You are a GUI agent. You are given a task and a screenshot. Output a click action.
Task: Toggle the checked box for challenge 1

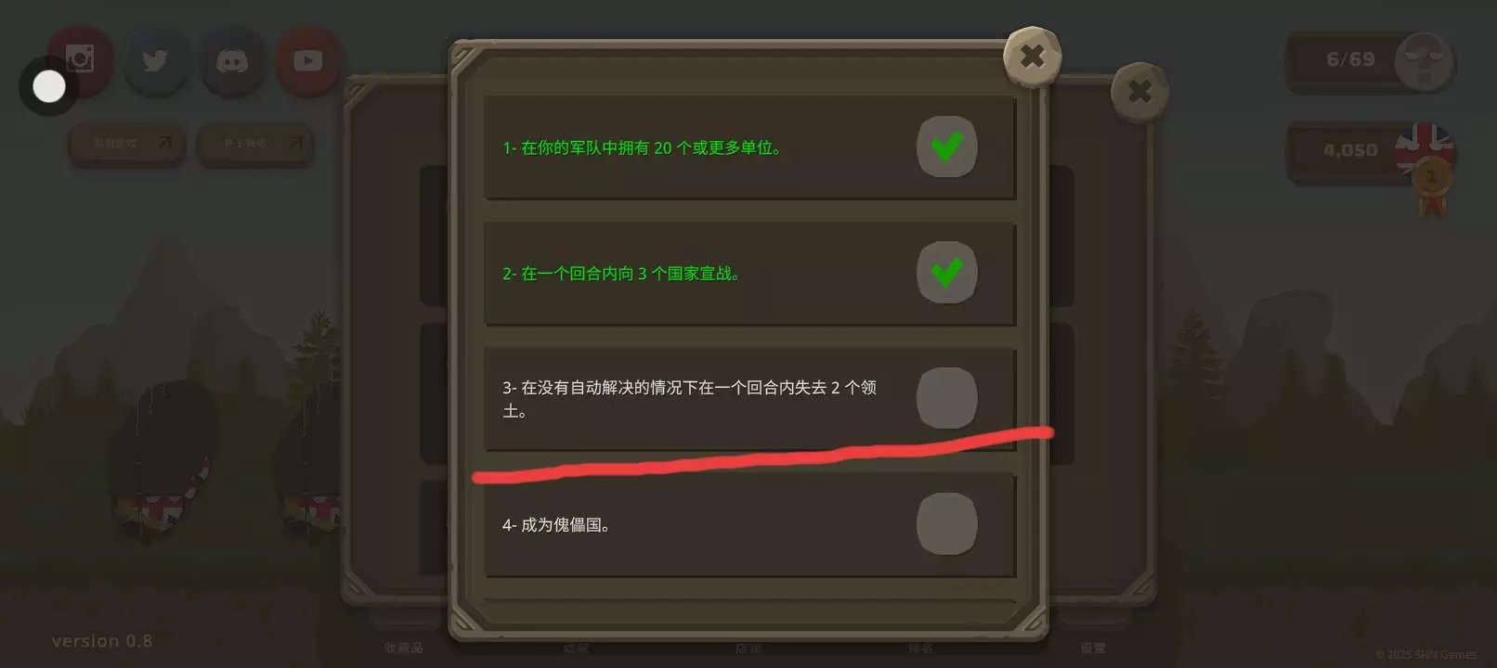click(946, 147)
